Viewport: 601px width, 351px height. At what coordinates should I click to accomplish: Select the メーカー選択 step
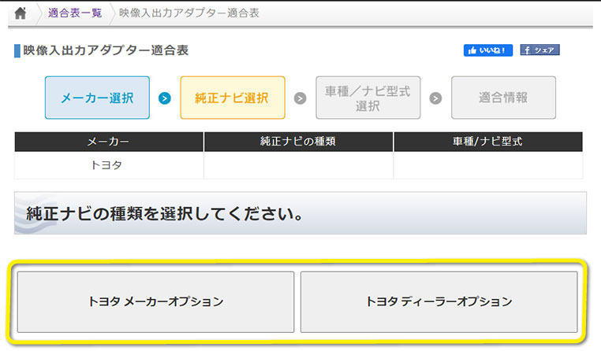97,98
